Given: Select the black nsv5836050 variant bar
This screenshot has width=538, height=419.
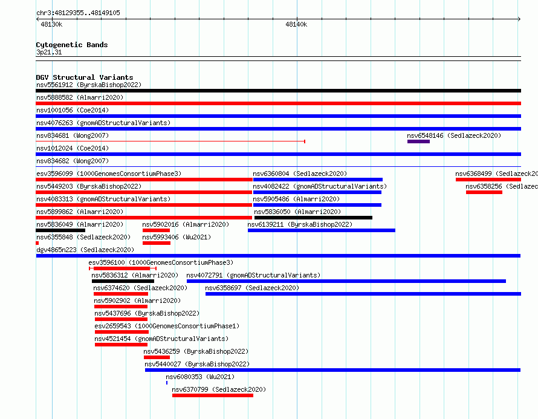Looking at the screenshot, I should [x=313, y=218].
